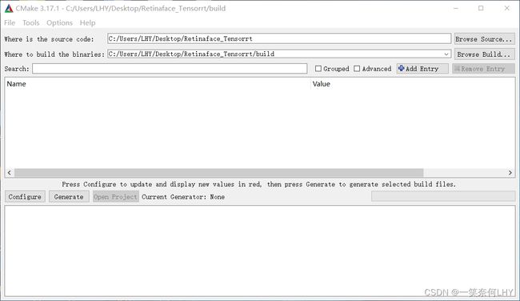Click the horizontal scrollbar thumb

click(219, 173)
